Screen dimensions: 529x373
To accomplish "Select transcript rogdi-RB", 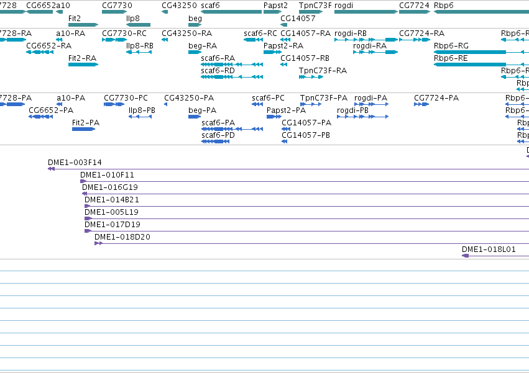I will click(x=366, y=40).
